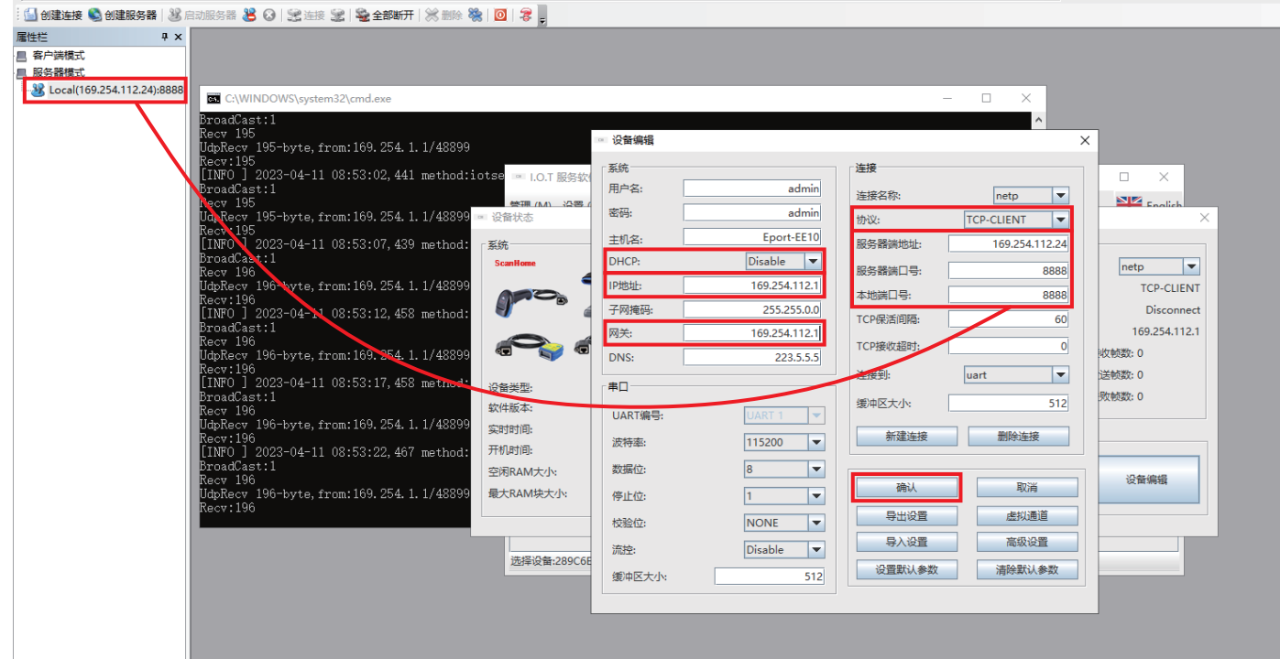
Task: Click the 取消 button
Action: click(x=1027, y=488)
